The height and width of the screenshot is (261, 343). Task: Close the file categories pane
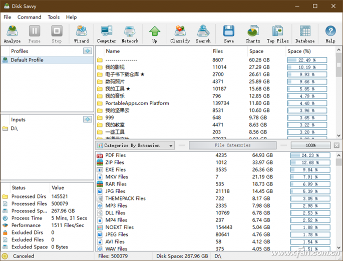click(336, 145)
